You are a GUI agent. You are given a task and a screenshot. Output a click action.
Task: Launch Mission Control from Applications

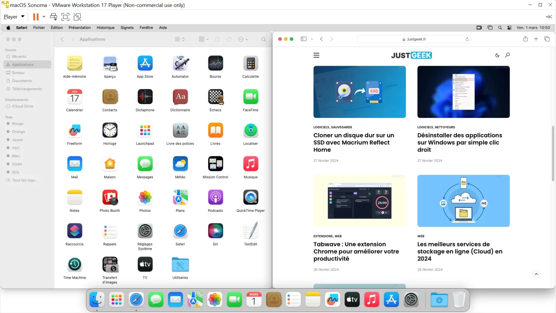coord(215,164)
